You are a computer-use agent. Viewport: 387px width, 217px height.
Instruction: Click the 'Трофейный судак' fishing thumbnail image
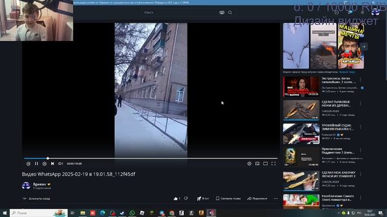[x=301, y=134]
